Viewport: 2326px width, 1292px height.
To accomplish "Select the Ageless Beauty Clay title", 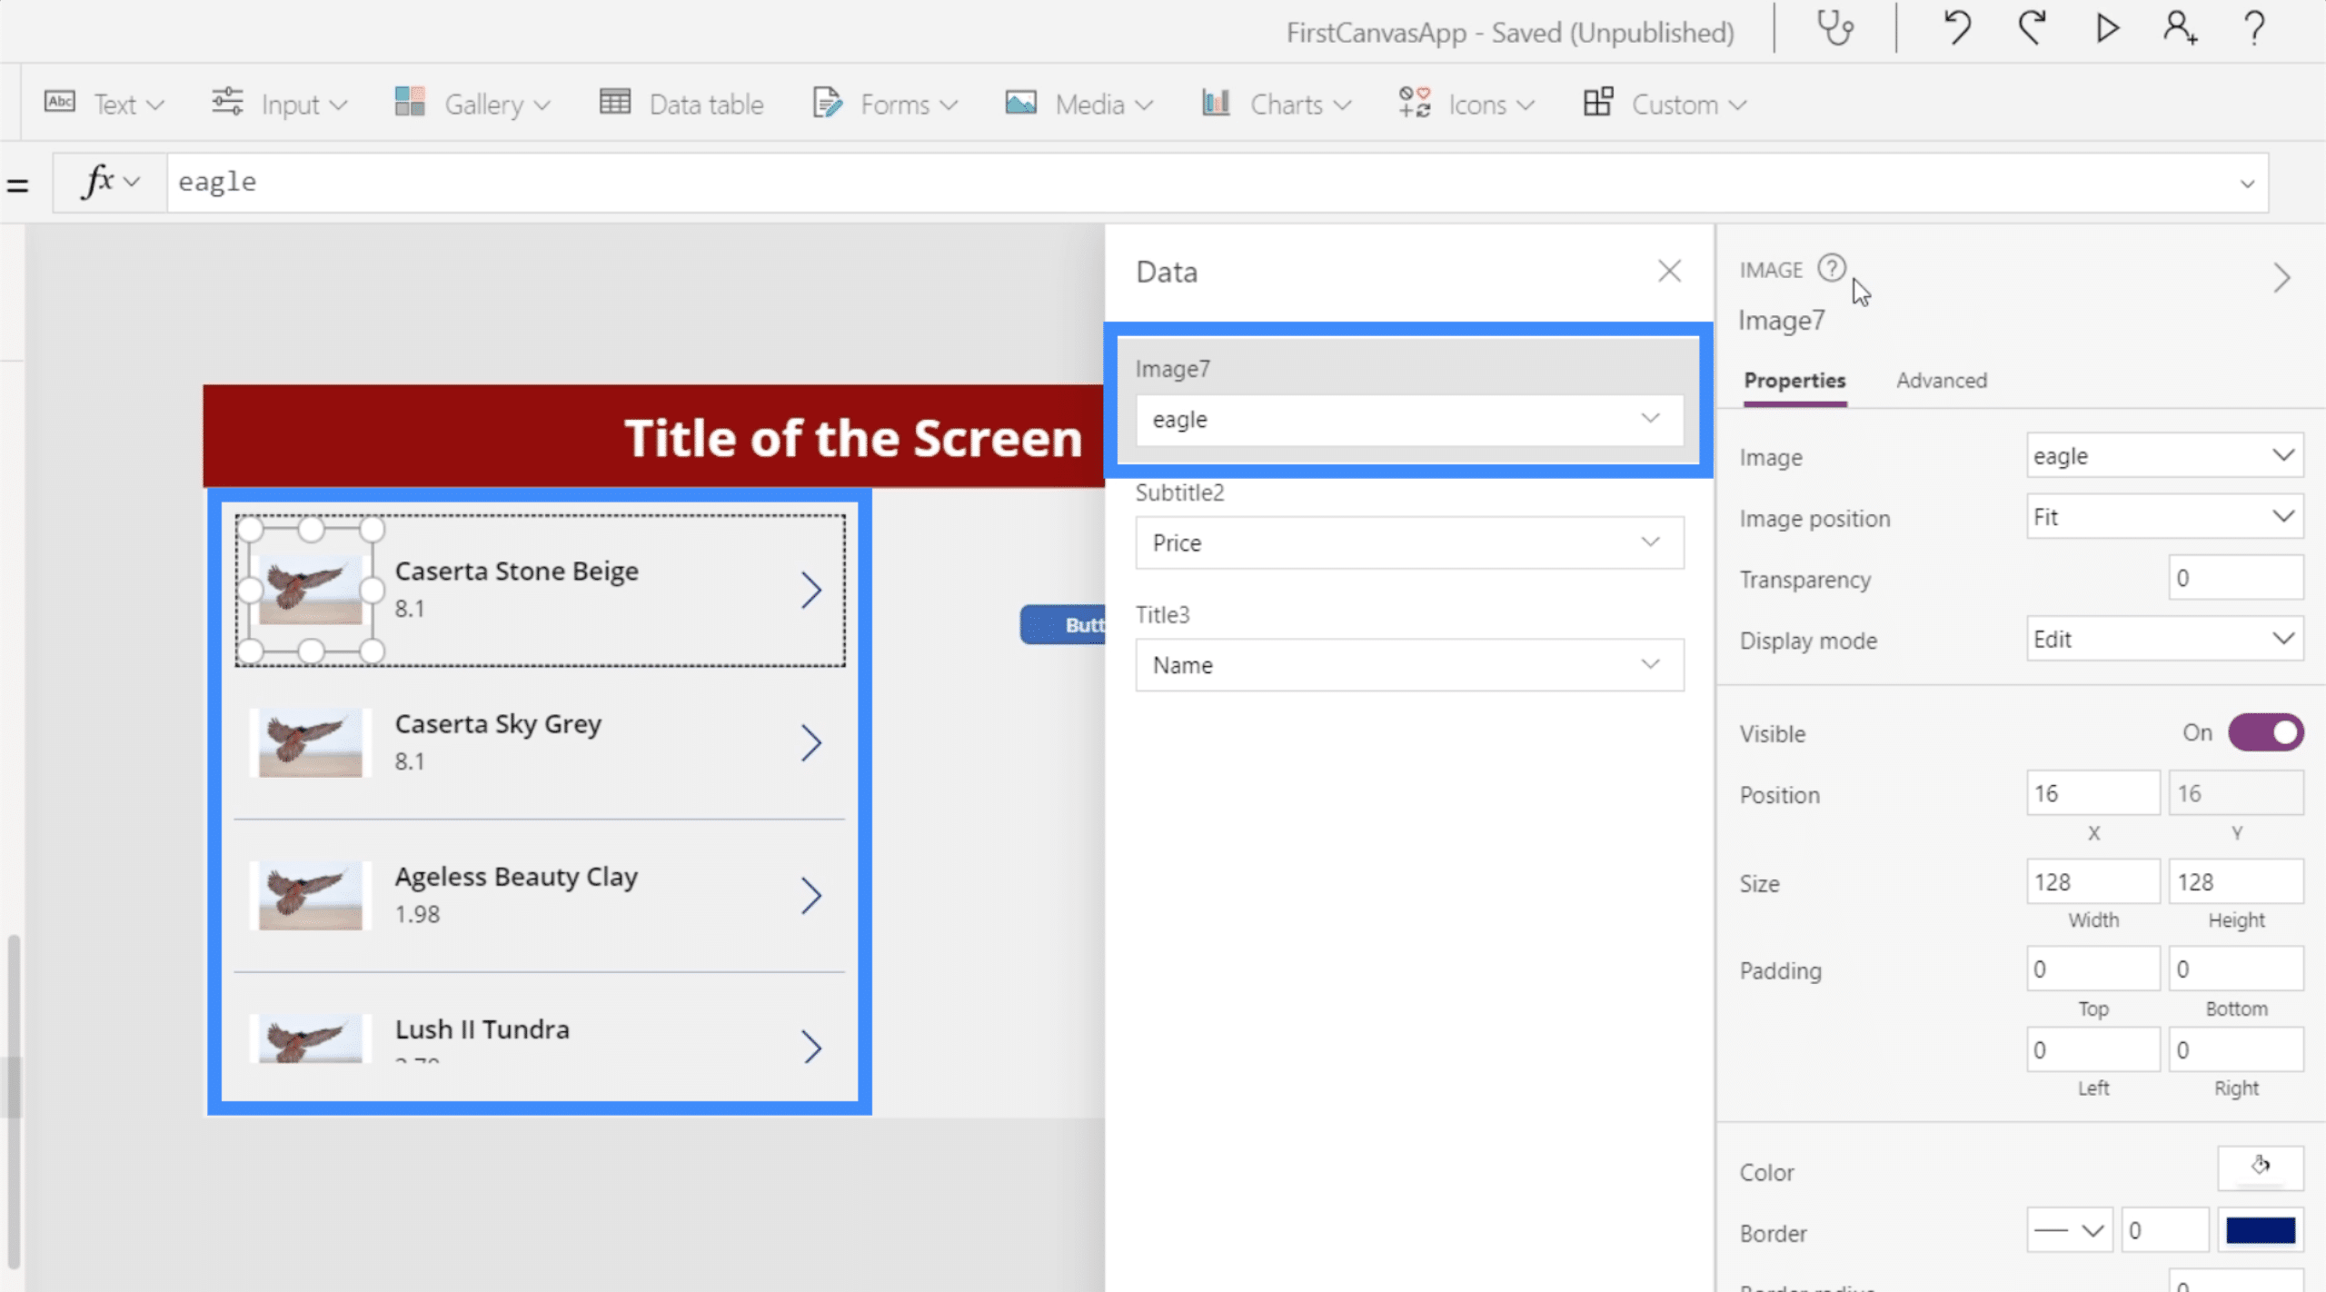I will [x=516, y=877].
